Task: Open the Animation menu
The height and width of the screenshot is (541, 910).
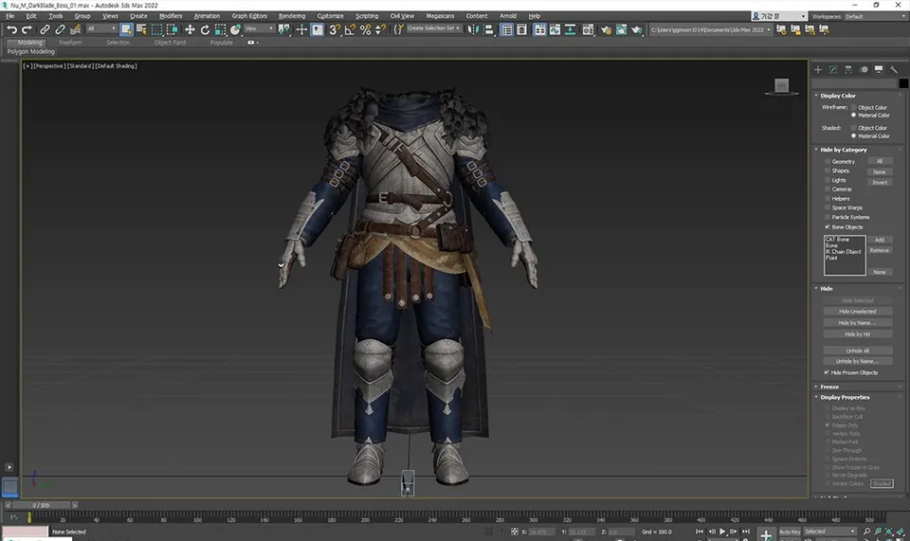Action: (x=207, y=16)
